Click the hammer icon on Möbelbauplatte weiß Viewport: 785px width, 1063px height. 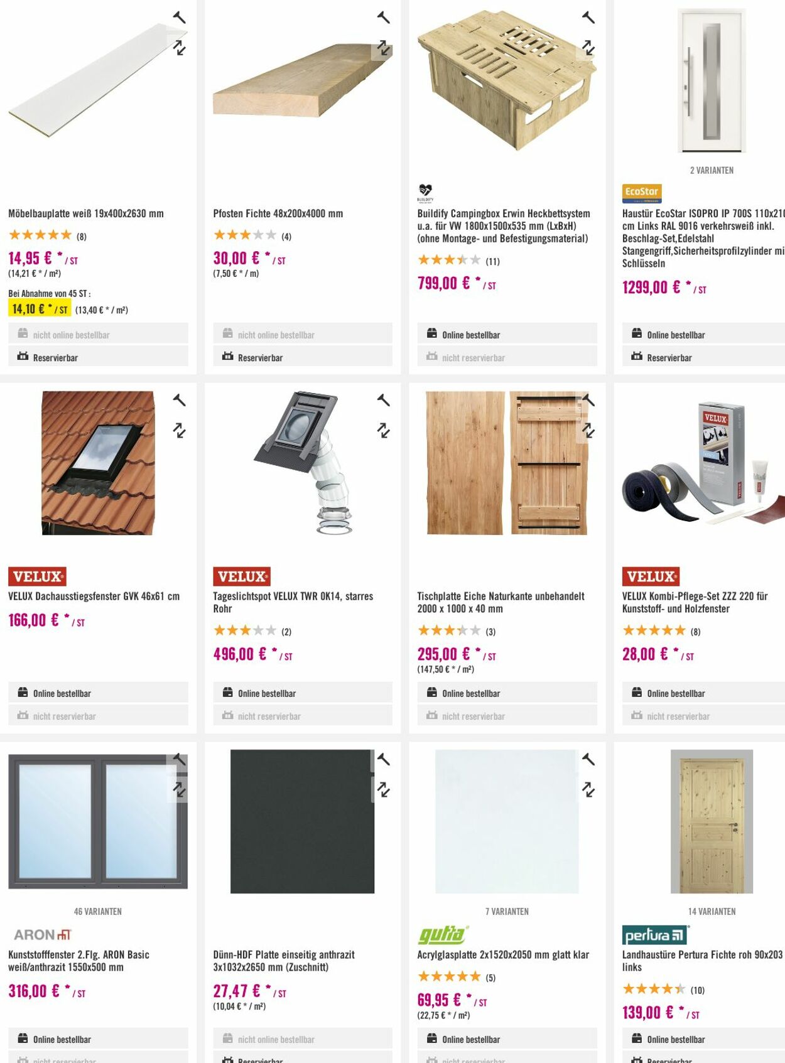tap(179, 18)
